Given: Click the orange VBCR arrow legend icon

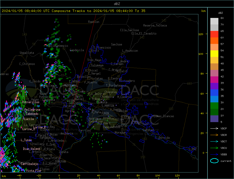Looking at the screenshot, I should pyautogui.click(x=214, y=135).
